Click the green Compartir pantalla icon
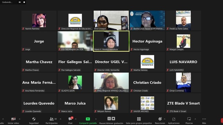 (x=88, y=119)
